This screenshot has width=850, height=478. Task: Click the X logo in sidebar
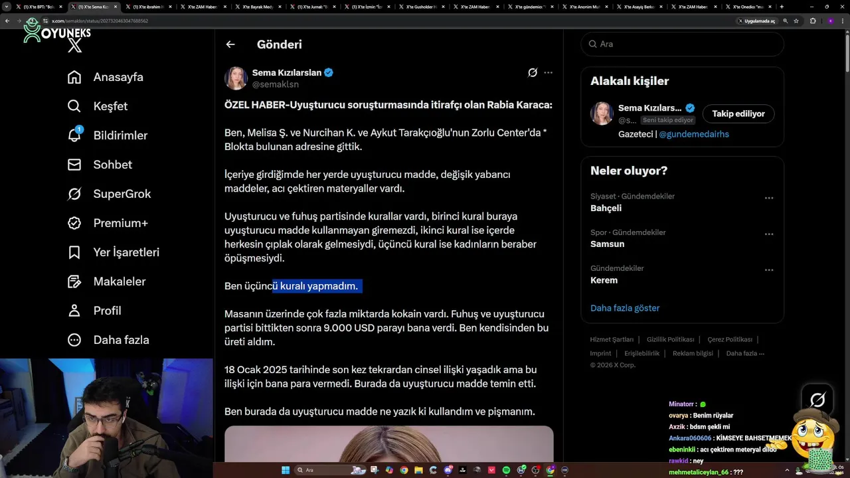75,45
